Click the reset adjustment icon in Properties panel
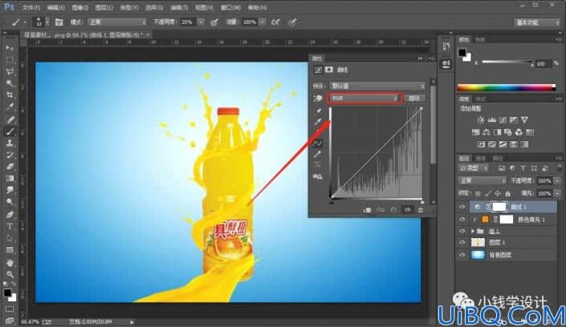The image size is (566, 327). tap(393, 210)
